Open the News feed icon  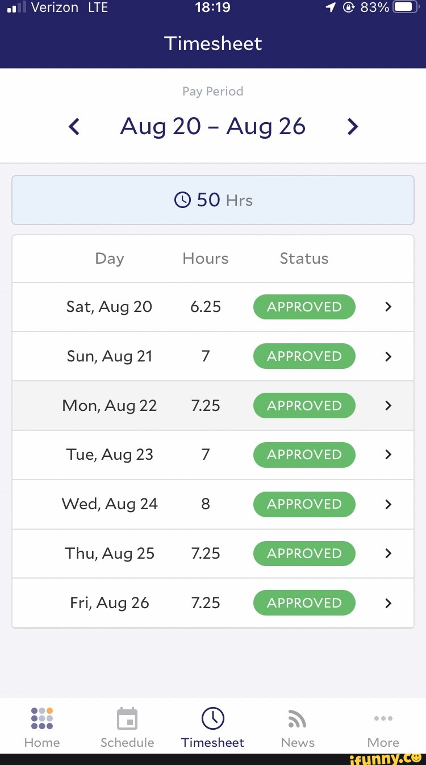297,719
